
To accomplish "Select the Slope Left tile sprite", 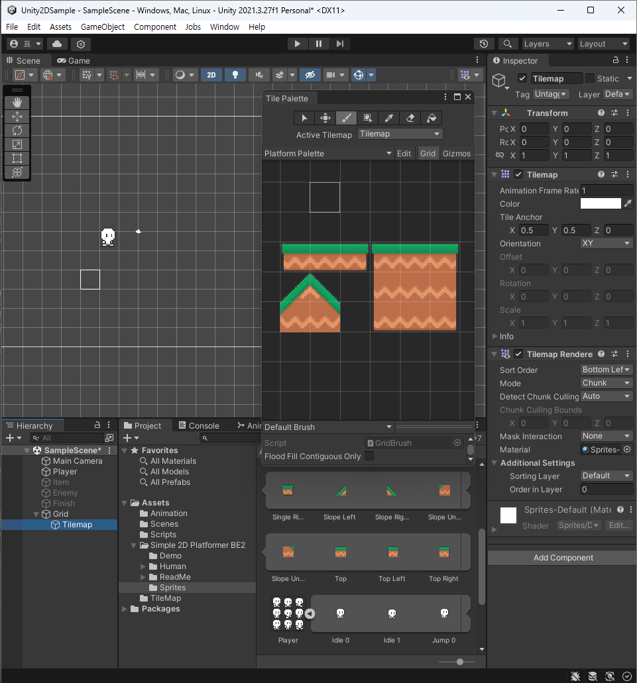I will pos(340,491).
